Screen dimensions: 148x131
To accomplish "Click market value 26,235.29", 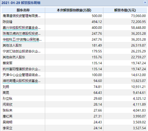I will 138,51.
